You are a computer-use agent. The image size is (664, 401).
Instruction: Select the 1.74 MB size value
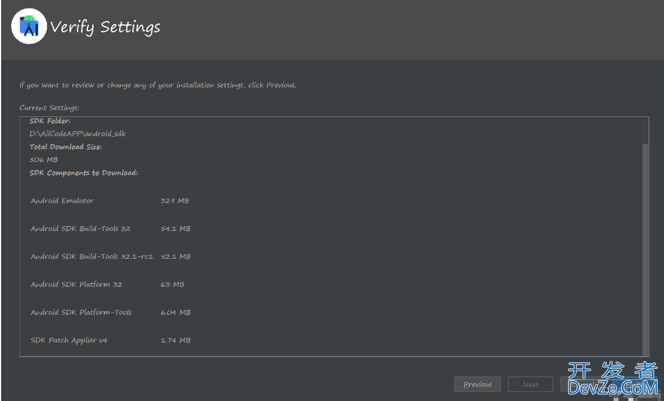coord(175,341)
